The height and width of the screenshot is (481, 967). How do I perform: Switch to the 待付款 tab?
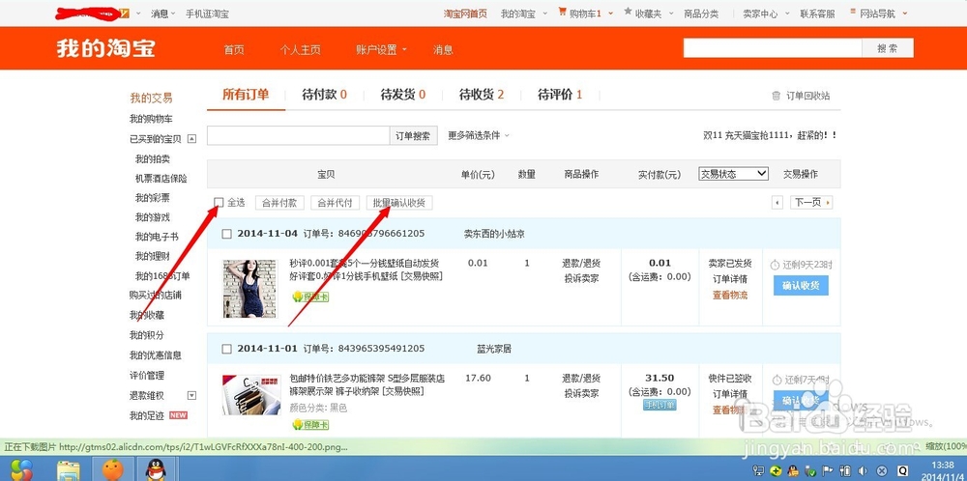pyautogui.click(x=324, y=95)
